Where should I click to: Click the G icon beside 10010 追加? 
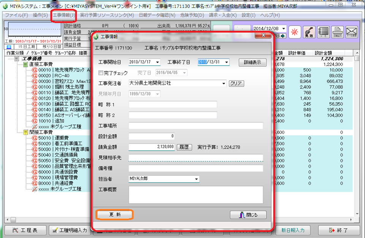click(x=35, y=121)
